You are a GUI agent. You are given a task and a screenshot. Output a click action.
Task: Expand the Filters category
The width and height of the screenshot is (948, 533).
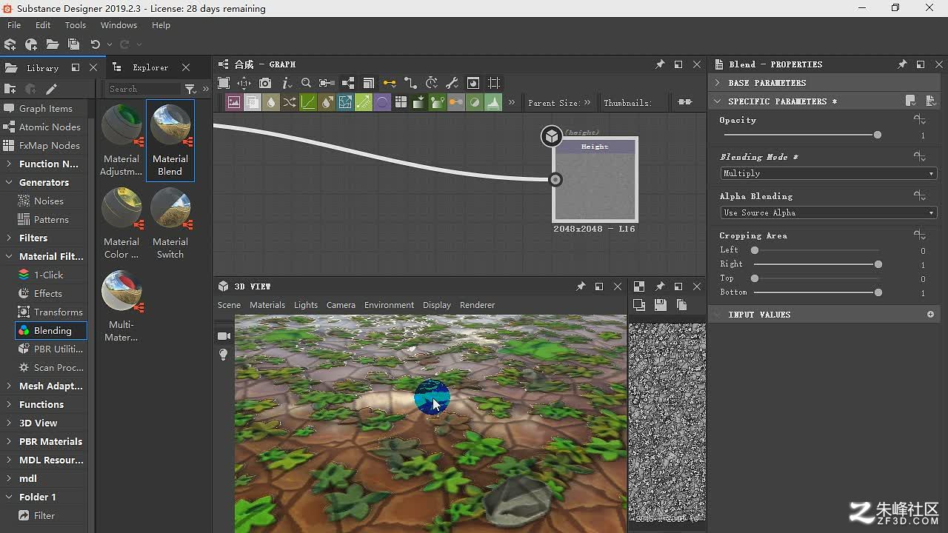(9, 238)
